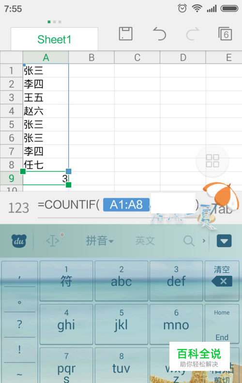242x383 pixels.
Task: Tap the jkl key
Action: click(121, 324)
